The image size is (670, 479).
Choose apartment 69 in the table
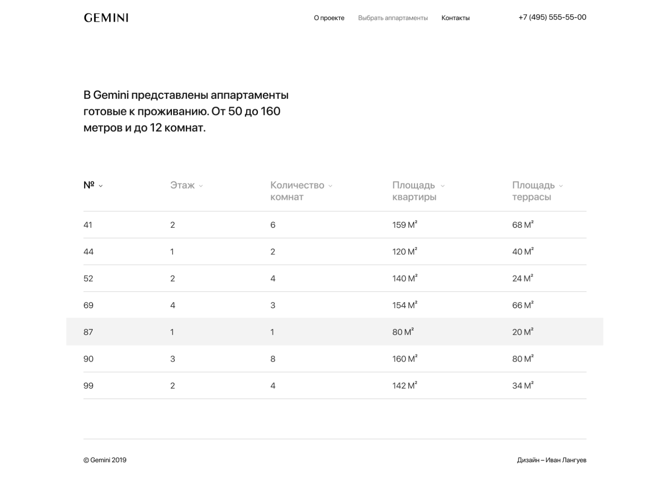coord(335,305)
